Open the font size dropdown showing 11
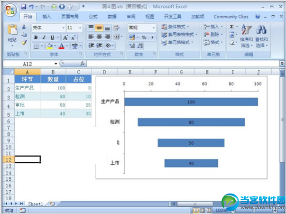 pos(80,28)
